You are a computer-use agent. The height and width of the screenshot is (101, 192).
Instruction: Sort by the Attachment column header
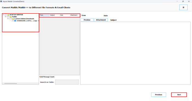pyautogui.click(x=75, y=15)
